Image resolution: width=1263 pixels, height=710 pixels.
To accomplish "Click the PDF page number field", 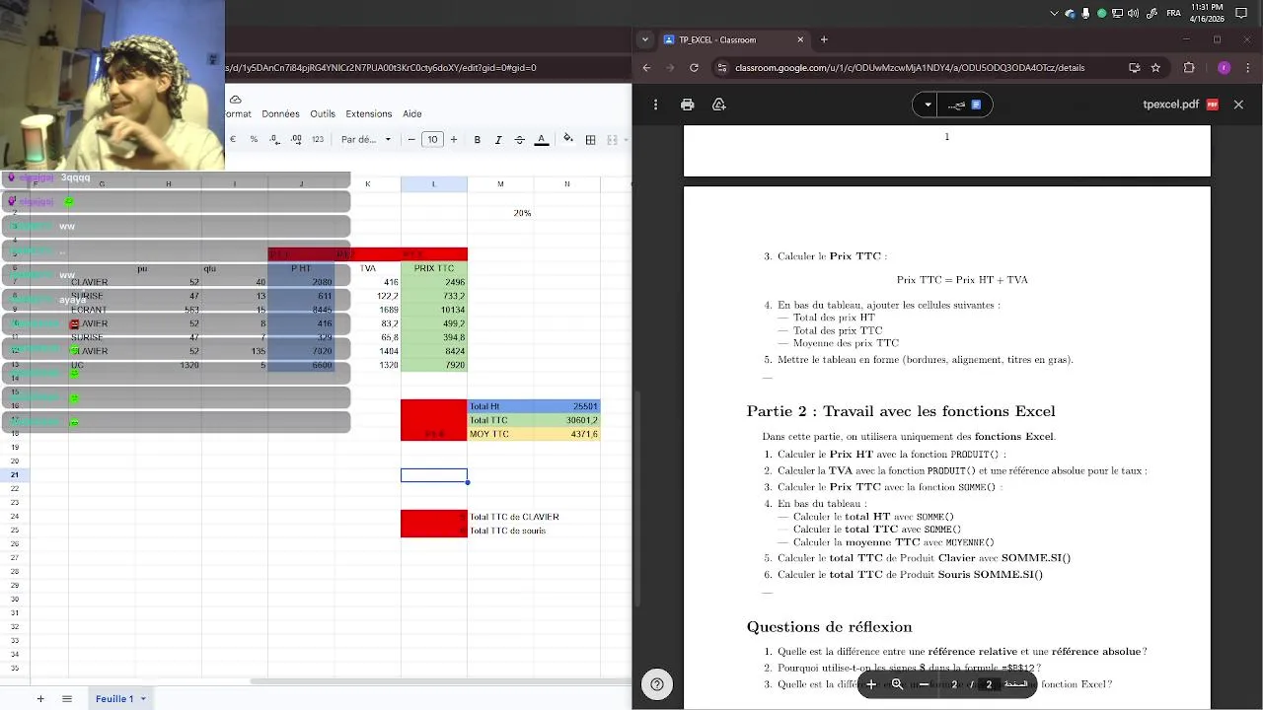I will [x=954, y=684].
